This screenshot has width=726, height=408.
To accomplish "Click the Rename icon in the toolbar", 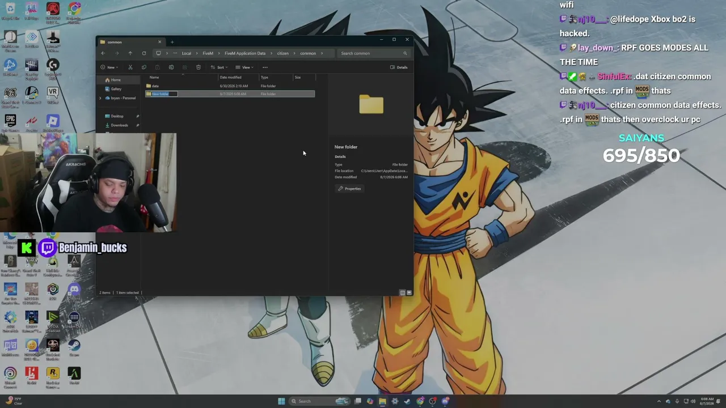I will pos(171,67).
